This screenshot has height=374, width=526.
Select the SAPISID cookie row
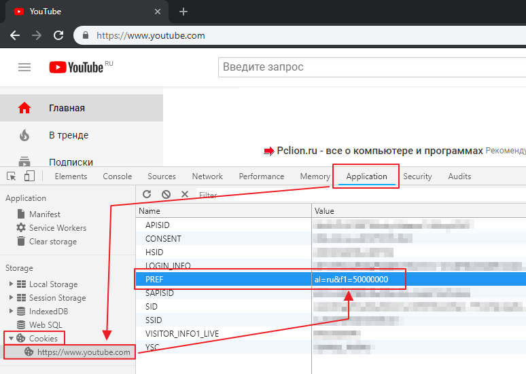331,293
